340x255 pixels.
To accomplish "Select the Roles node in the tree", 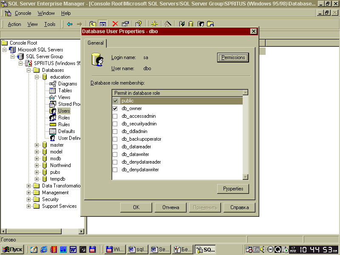I will coord(64,118).
